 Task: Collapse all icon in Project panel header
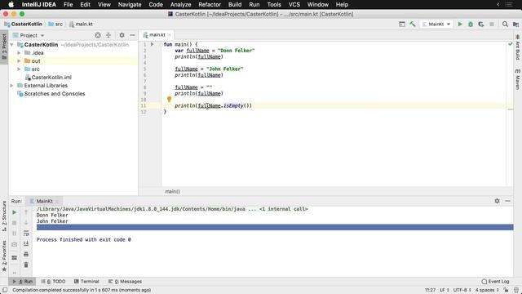tap(108, 35)
